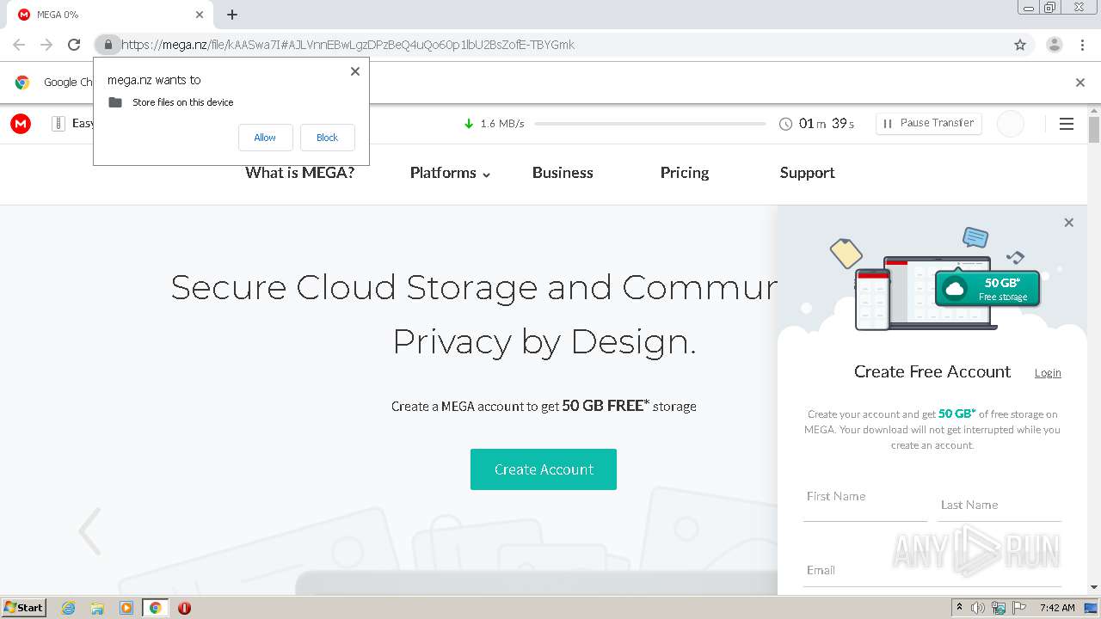Click the previous slide arrow
Screen dimensions: 1101x619
pos(89,530)
